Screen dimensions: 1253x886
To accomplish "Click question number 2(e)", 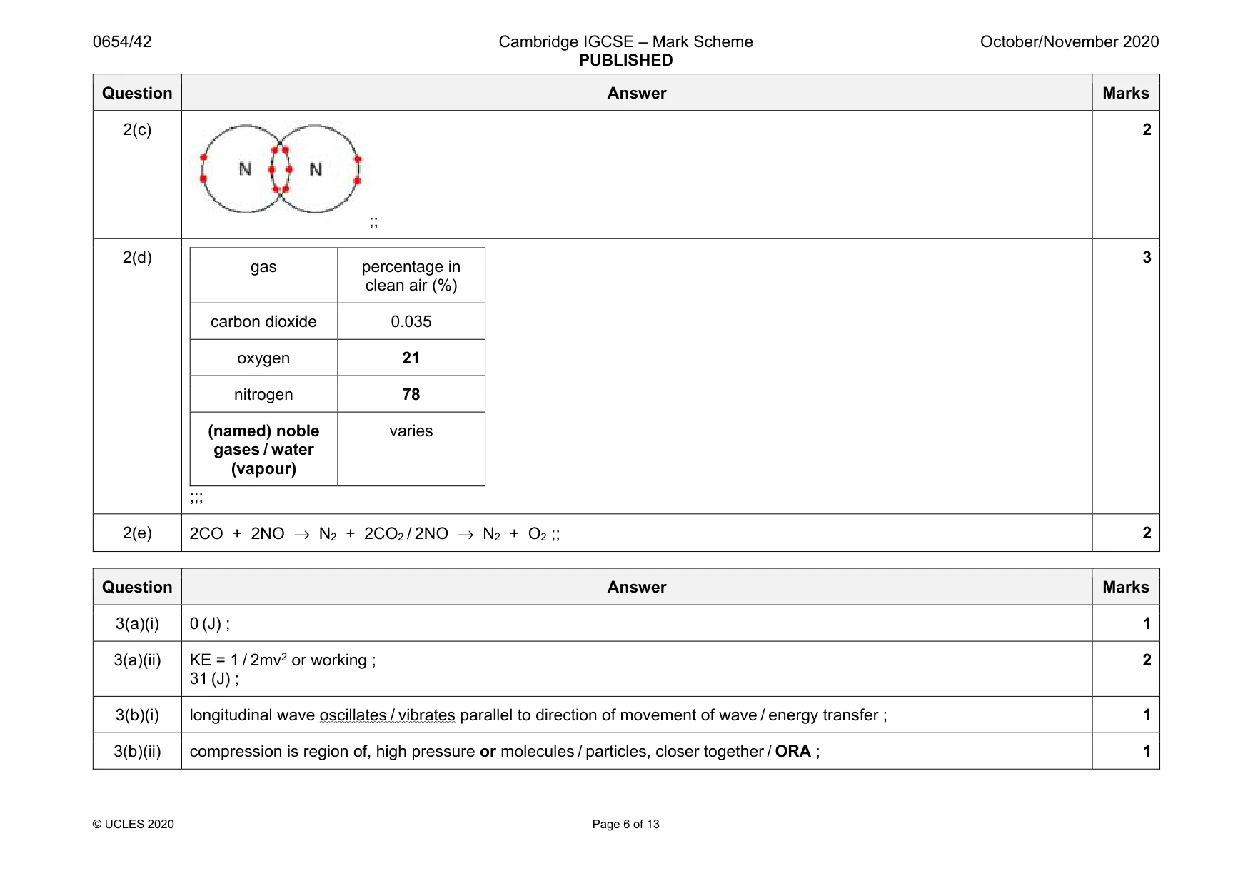I will pos(137,533).
